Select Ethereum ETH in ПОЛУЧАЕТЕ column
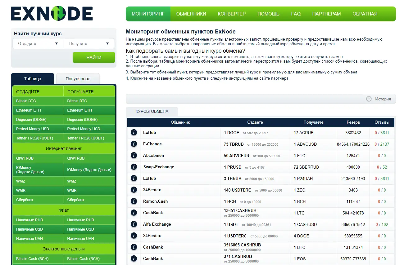 [x=89, y=110]
